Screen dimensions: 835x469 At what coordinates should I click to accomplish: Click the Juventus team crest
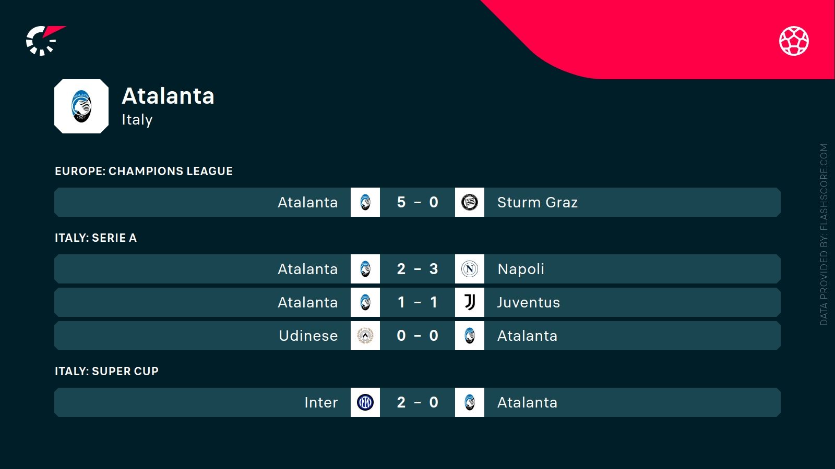click(x=470, y=302)
